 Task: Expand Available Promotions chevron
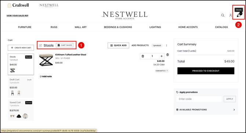point(234,110)
